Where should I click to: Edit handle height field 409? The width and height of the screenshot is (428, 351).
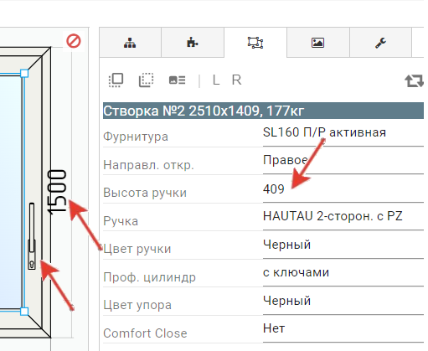(343, 189)
